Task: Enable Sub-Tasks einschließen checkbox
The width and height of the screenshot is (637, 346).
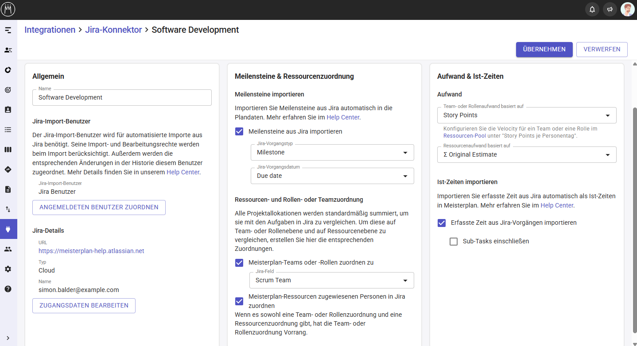Action: [454, 242]
